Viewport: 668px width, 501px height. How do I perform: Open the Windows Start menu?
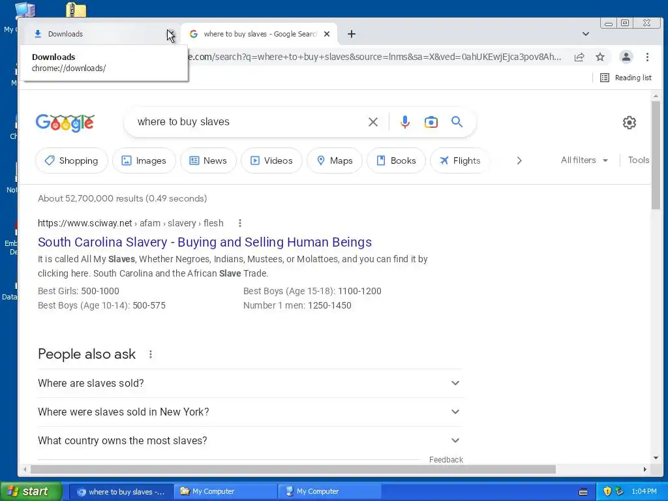pos(31,492)
